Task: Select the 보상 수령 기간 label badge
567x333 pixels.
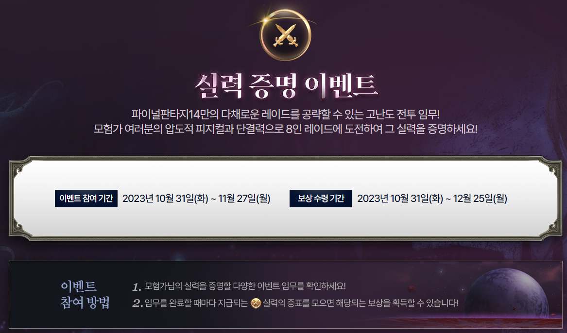Action: pyautogui.click(x=321, y=198)
